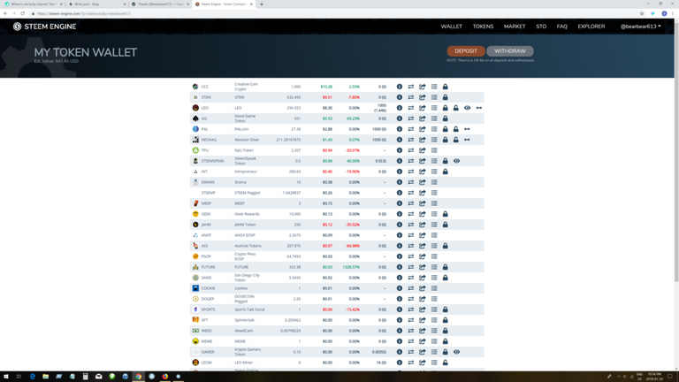Switch to the Write post - Busy tab
The width and height of the screenshot is (679, 382).
[x=97, y=4]
